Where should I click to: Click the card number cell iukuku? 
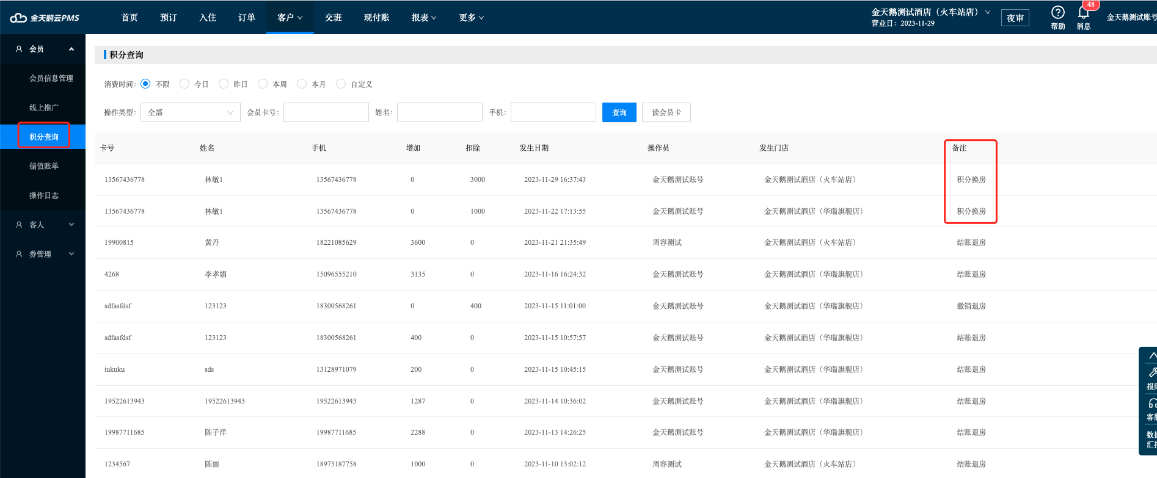click(115, 369)
